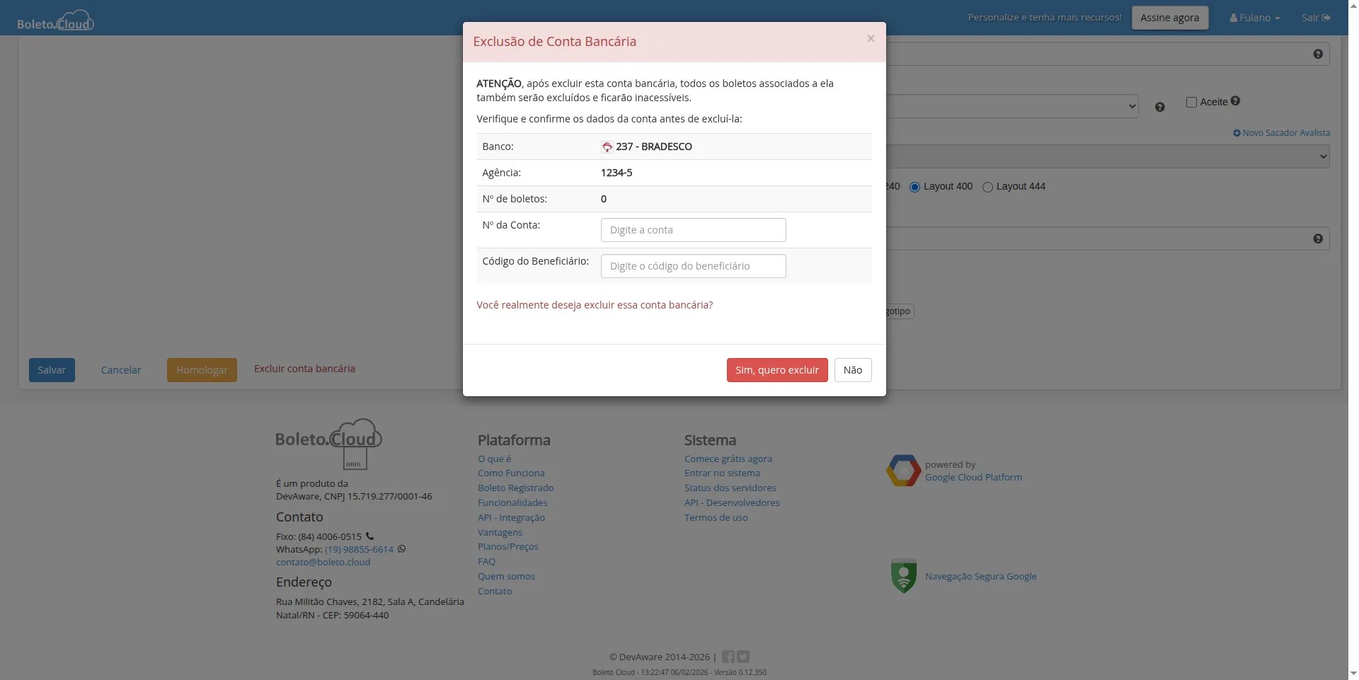Click the Facebook icon in footer
This screenshot has width=1359, height=680.
(x=728, y=657)
